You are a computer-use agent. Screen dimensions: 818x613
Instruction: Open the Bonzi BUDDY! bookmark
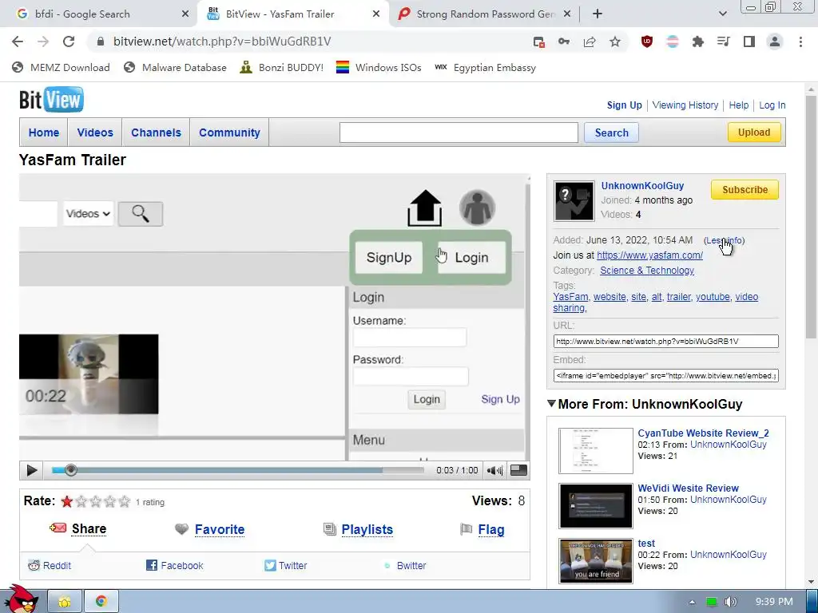click(x=281, y=68)
